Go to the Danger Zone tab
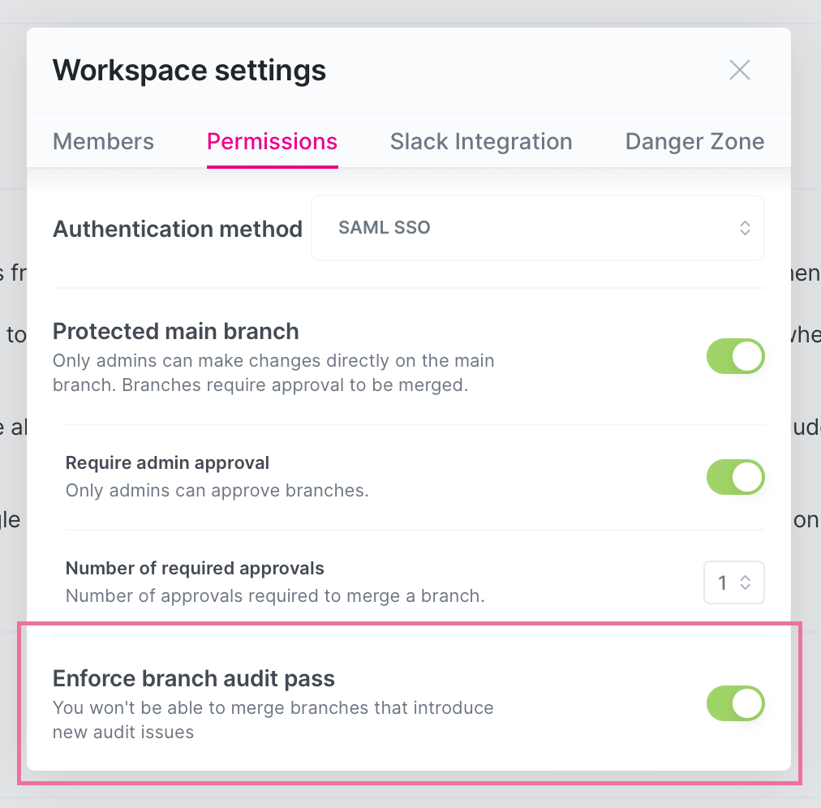 (694, 141)
